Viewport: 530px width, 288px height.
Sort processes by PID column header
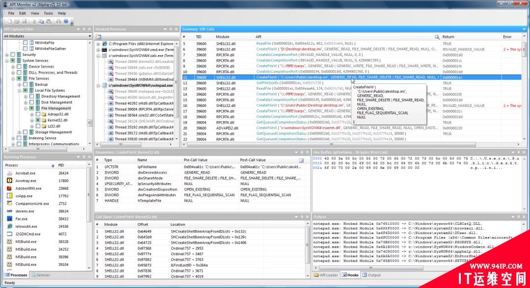[x=61, y=165]
